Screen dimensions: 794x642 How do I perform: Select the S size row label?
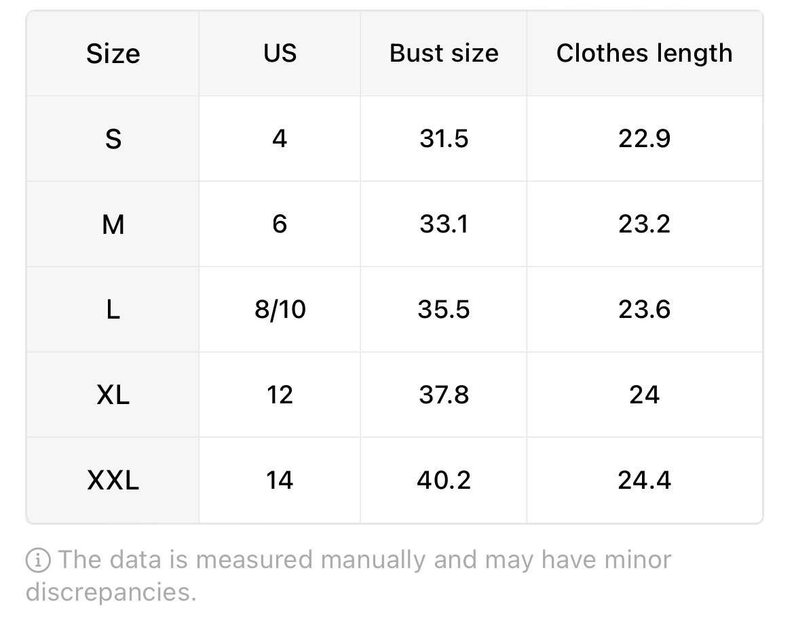coord(113,138)
